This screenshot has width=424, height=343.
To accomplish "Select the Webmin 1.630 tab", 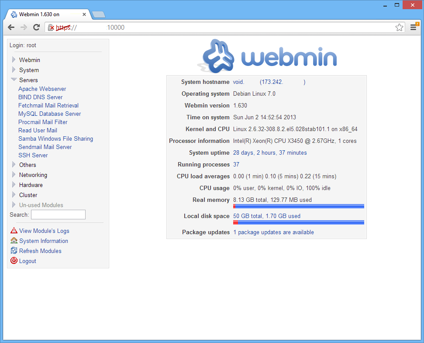I will tap(48, 14).
